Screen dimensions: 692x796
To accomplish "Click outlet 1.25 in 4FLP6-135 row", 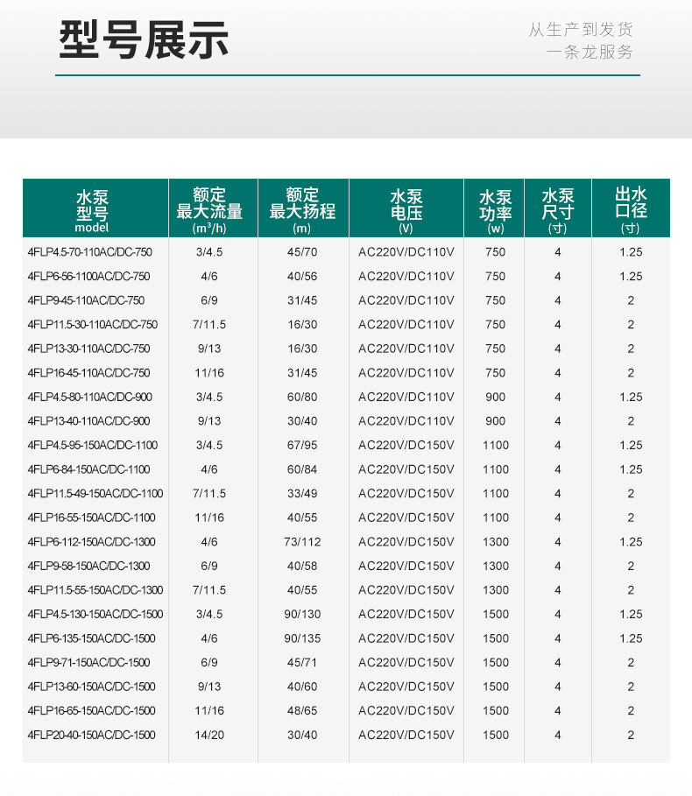I will pyautogui.click(x=631, y=638).
